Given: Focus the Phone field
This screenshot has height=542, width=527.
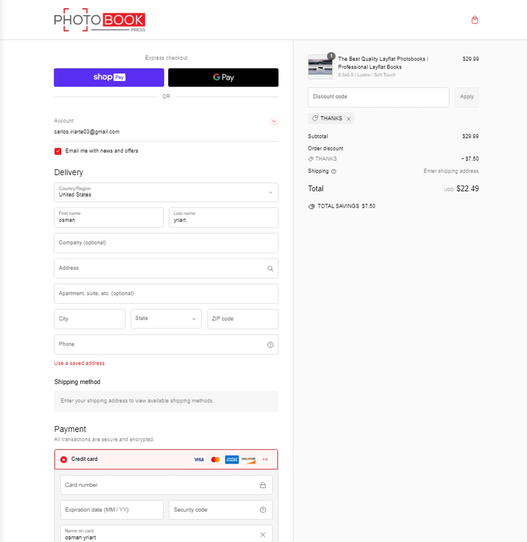Looking at the screenshot, I should click(x=166, y=344).
